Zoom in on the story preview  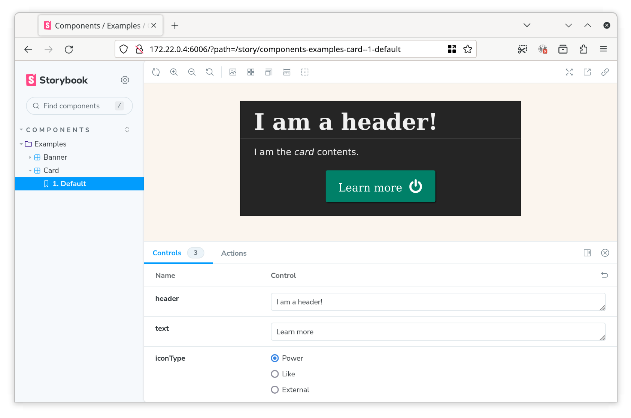point(174,72)
